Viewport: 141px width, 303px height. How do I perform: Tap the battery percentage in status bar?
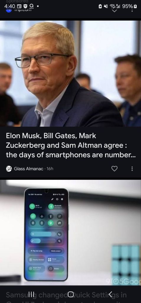127,7
